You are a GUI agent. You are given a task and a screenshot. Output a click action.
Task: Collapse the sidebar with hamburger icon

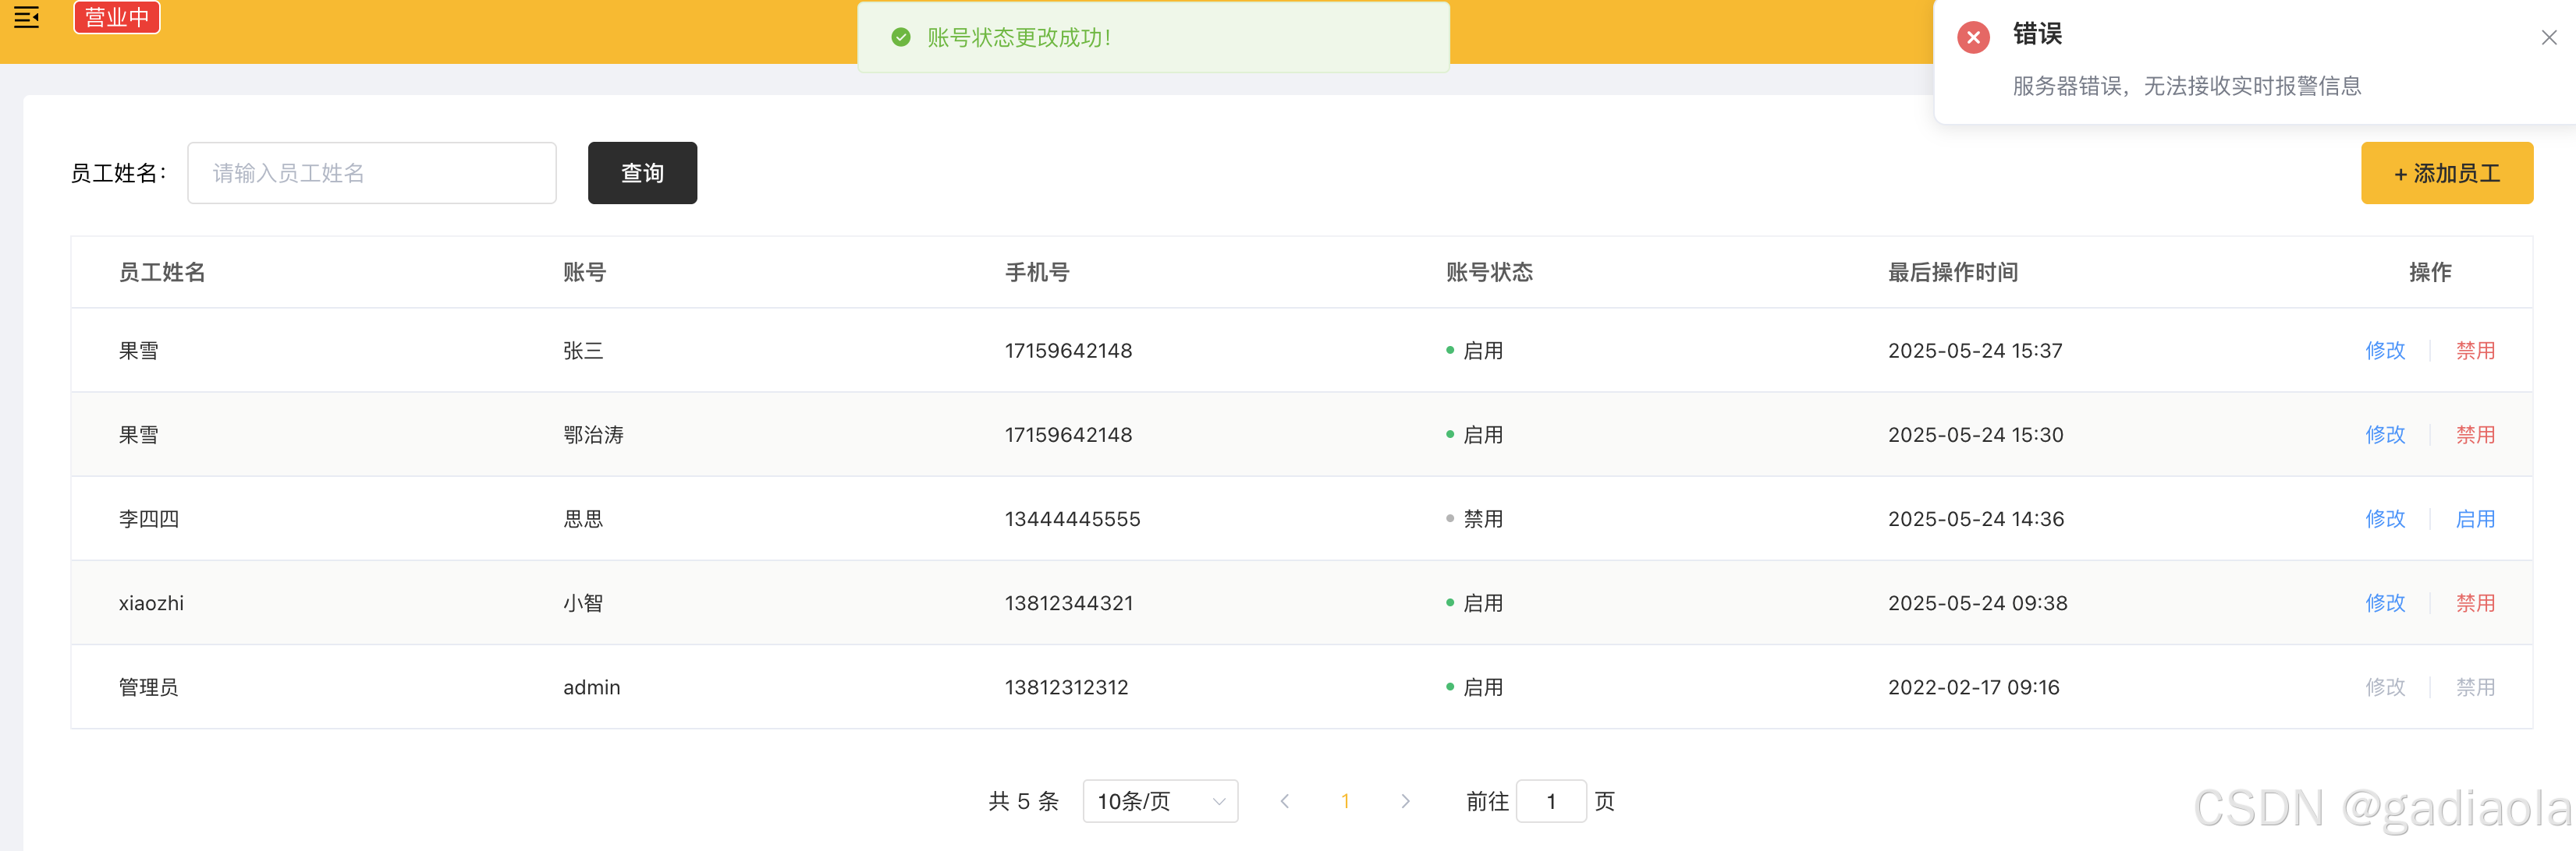pyautogui.click(x=27, y=17)
